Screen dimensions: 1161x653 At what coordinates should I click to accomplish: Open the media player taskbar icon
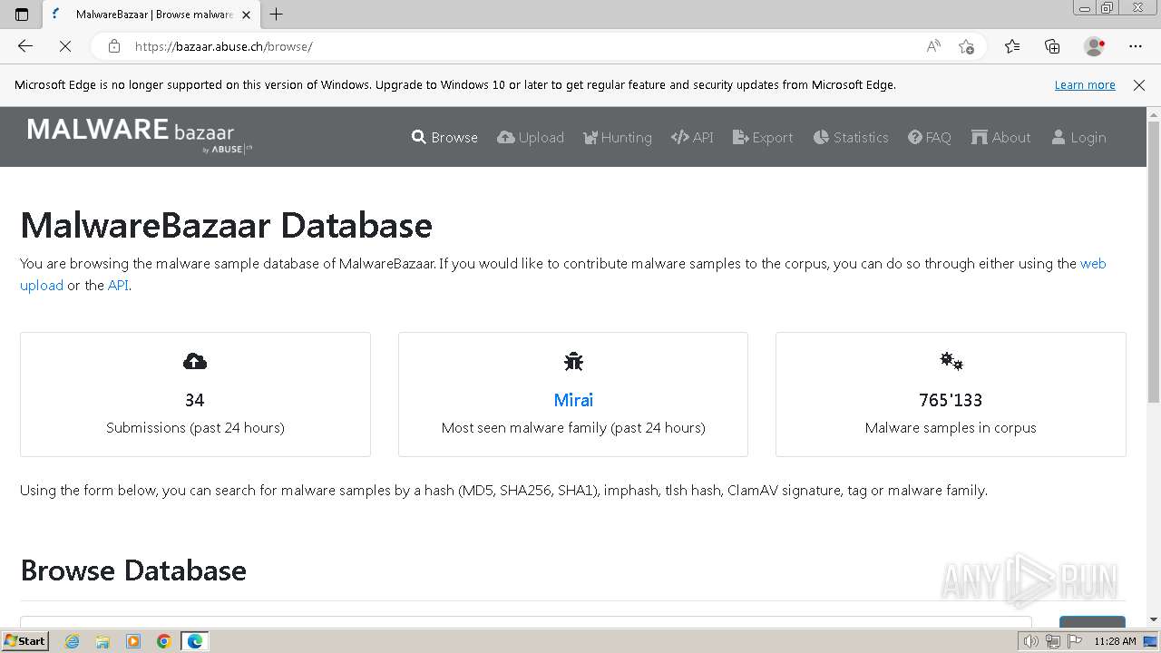pyautogui.click(x=133, y=641)
